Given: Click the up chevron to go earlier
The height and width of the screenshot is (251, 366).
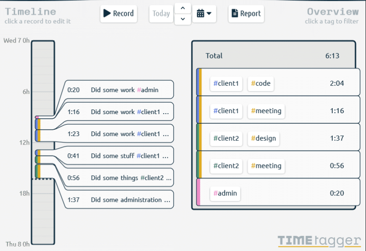Looking at the screenshot, I should point(183,8).
